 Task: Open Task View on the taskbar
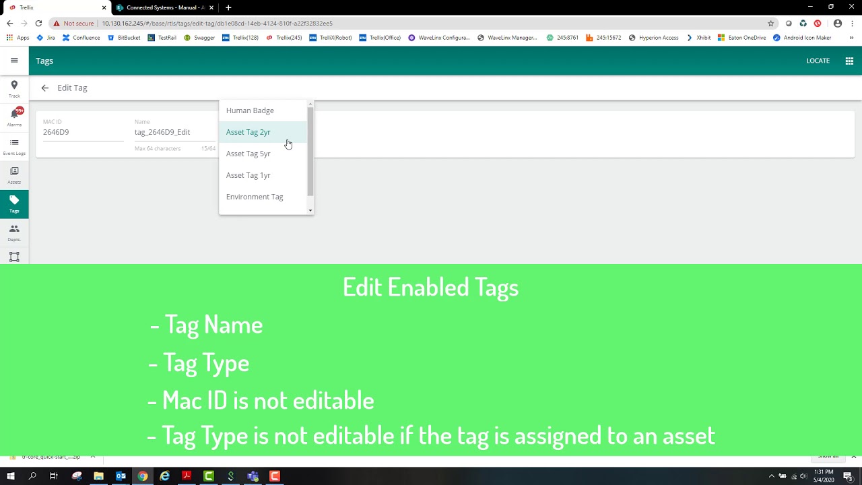(x=54, y=476)
